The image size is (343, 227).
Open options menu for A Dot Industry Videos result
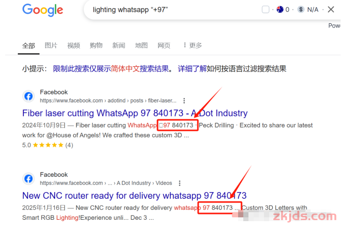pyautogui.click(x=179, y=183)
